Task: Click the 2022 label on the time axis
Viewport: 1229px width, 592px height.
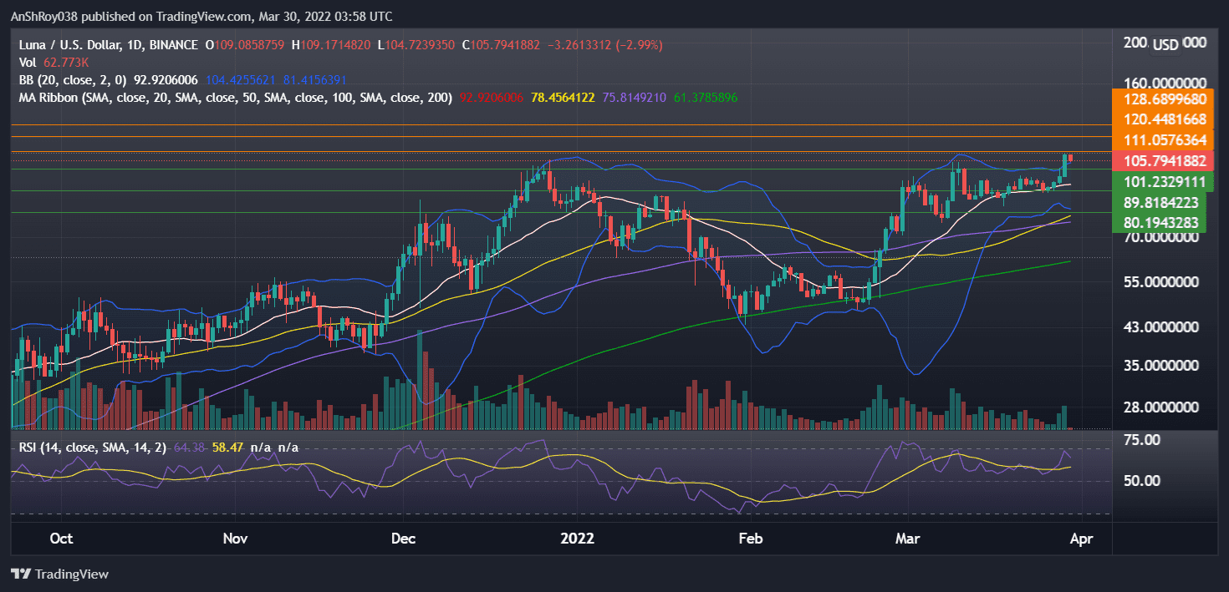Action: (576, 539)
